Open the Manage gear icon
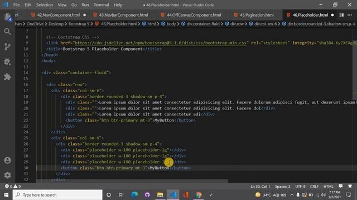This screenshot has height=200, width=357. (7, 175)
